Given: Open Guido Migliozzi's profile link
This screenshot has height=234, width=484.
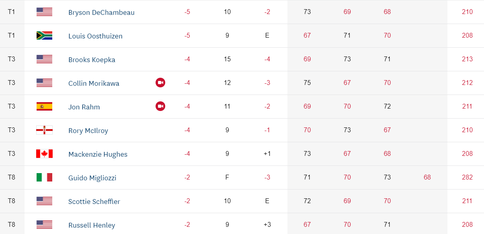Looking at the screenshot, I should [92, 178].
